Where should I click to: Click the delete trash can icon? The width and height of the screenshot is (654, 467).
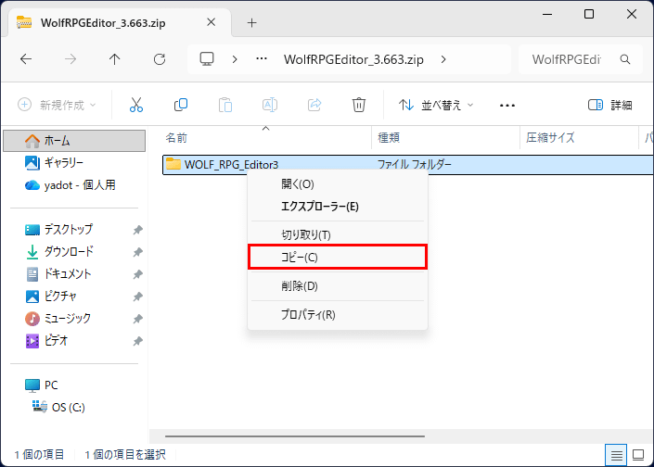tap(359, 105)
